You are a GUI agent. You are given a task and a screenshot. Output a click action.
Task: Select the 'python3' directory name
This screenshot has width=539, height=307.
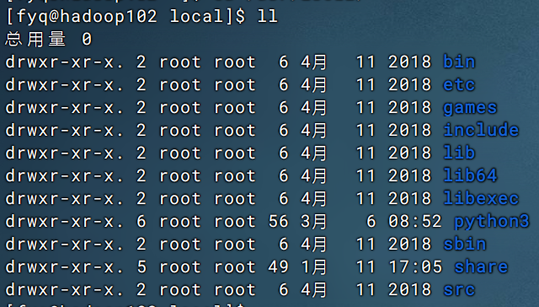[x=492, y=222]
